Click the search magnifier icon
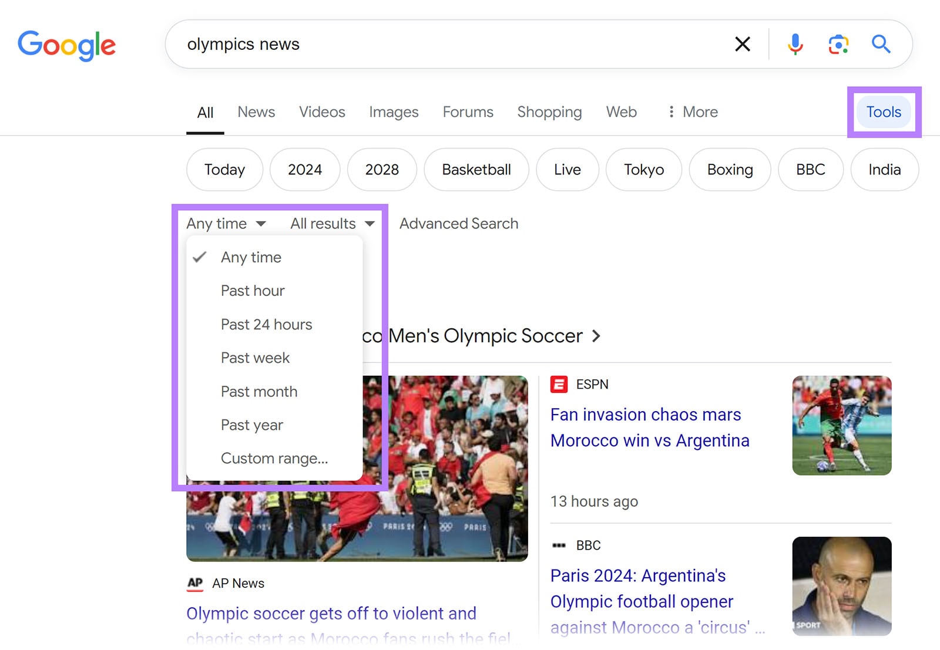 (x=881, y=43)
